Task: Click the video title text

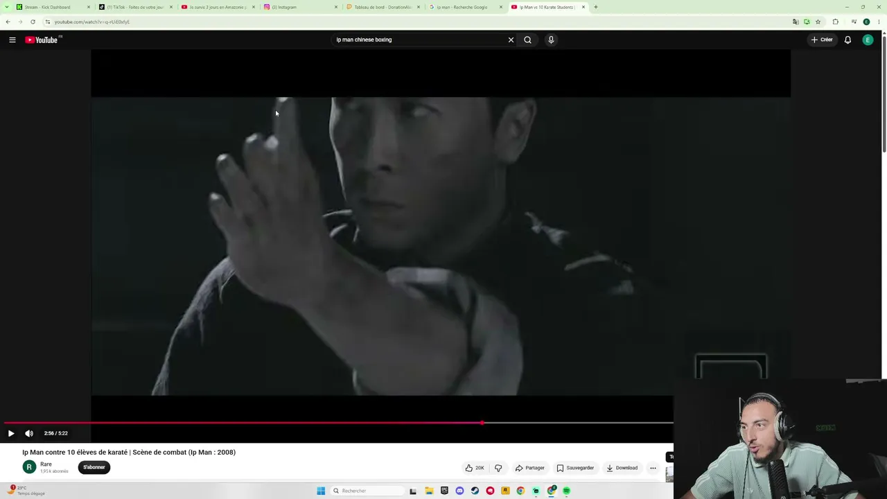Action: coord(129,453)
